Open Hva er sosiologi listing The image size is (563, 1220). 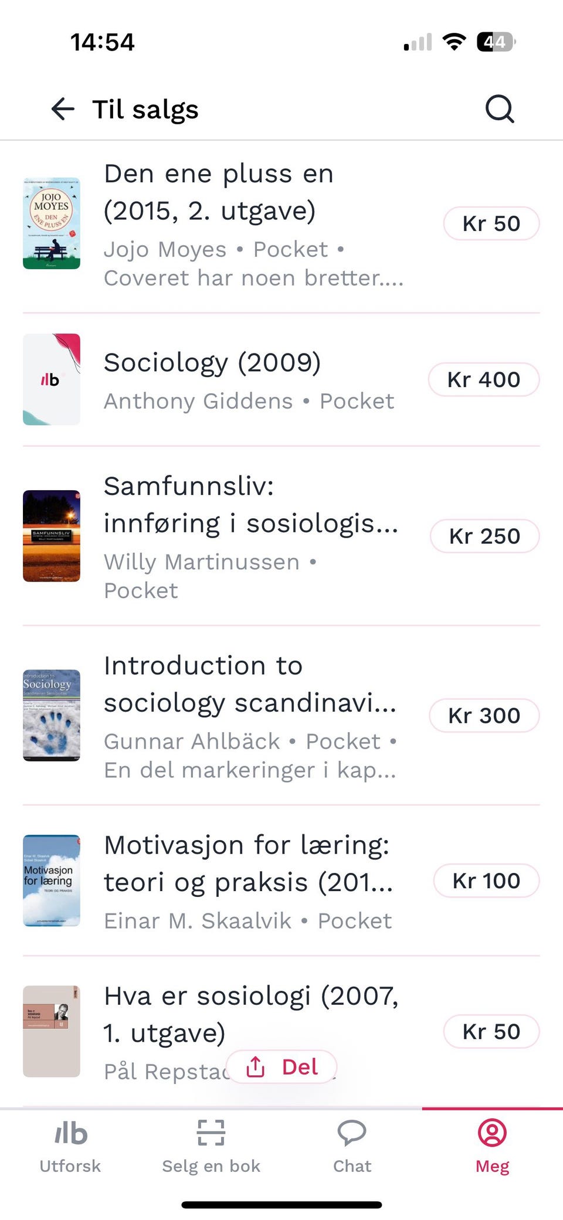(281, 1032)
